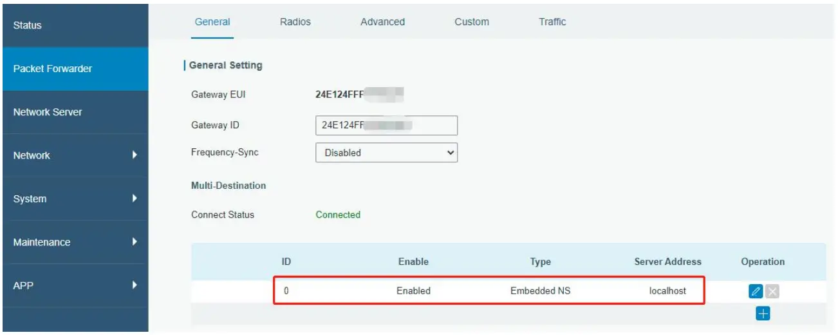This screenshot has width=838, height=335.
Task: Click the localhost server address cell
Action: tap(667, 291)
